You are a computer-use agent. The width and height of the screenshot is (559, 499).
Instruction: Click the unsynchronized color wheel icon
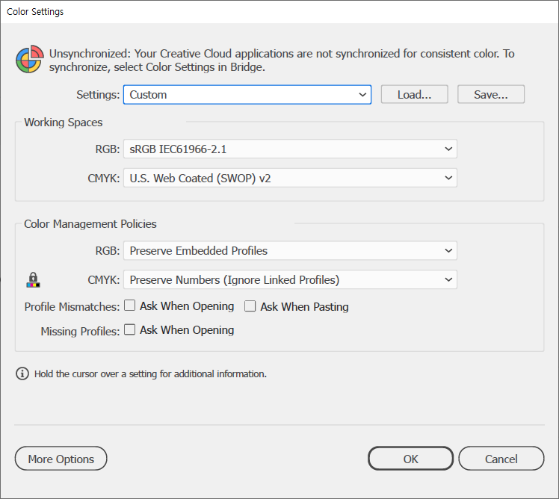pos(28,60)
